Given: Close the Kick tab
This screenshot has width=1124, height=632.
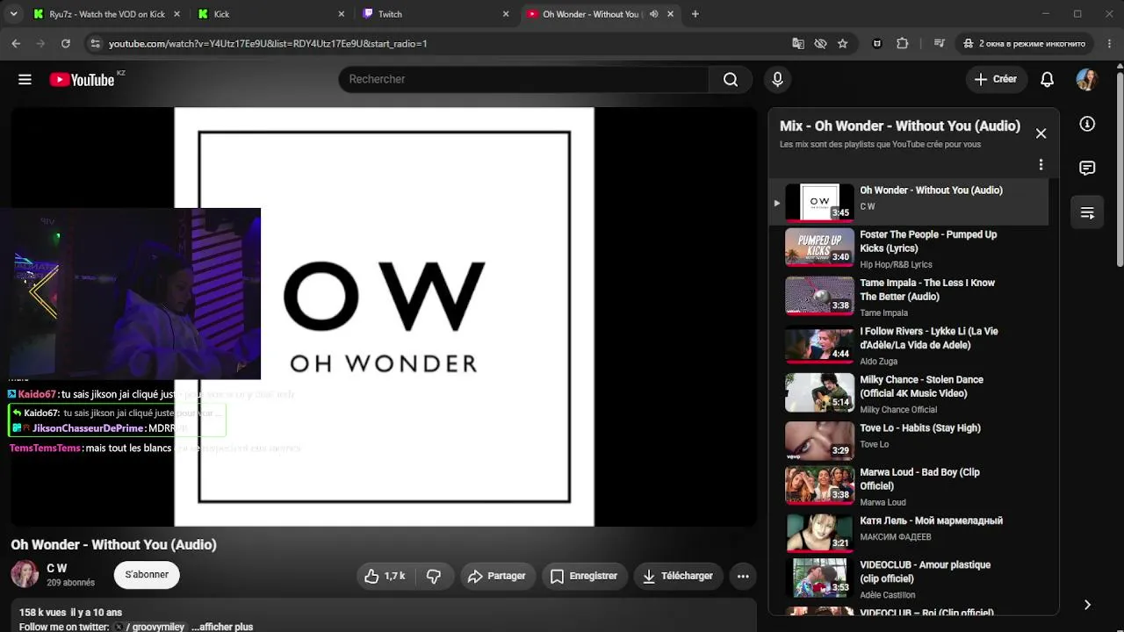Looking at the screenshot, I should point(342,14).
